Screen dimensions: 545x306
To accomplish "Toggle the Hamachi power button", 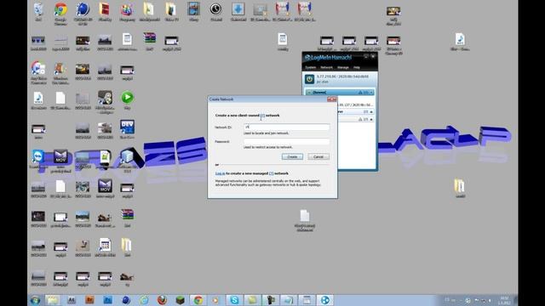I will point(309,79).
